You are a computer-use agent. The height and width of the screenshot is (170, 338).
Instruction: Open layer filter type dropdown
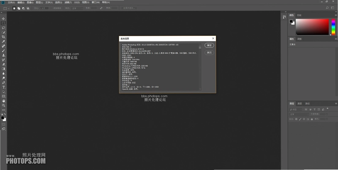tap(296, 110)
